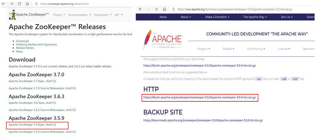Image resolution: width=317 pixels, height=137 pixels.
Task: Open the verify integrity link
Action: point(182,79)
